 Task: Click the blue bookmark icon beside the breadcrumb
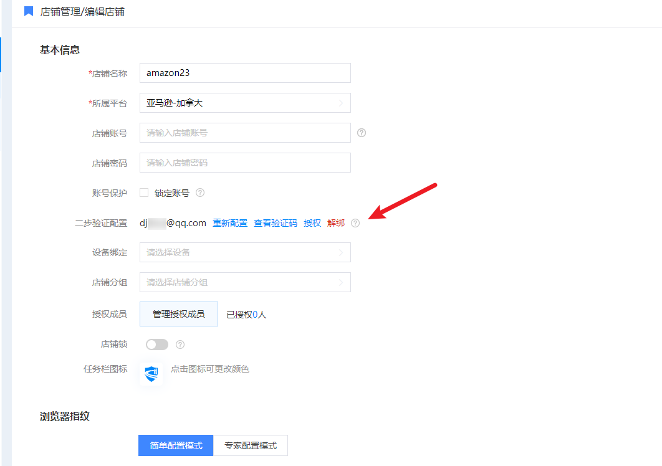tap(28, 11)
